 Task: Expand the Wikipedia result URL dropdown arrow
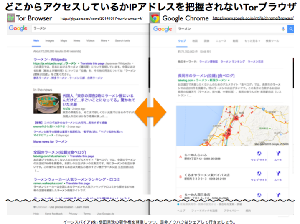(79, 63)
